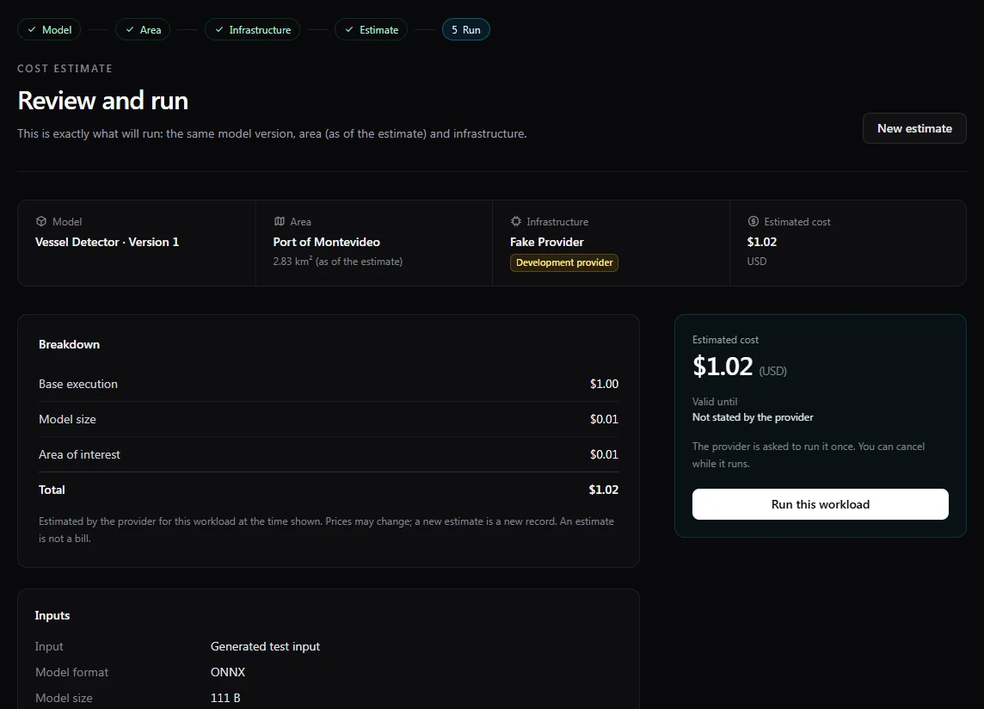Jump to the Estimate step
This screenshot has width=984, height=709.
coord(371,29)
